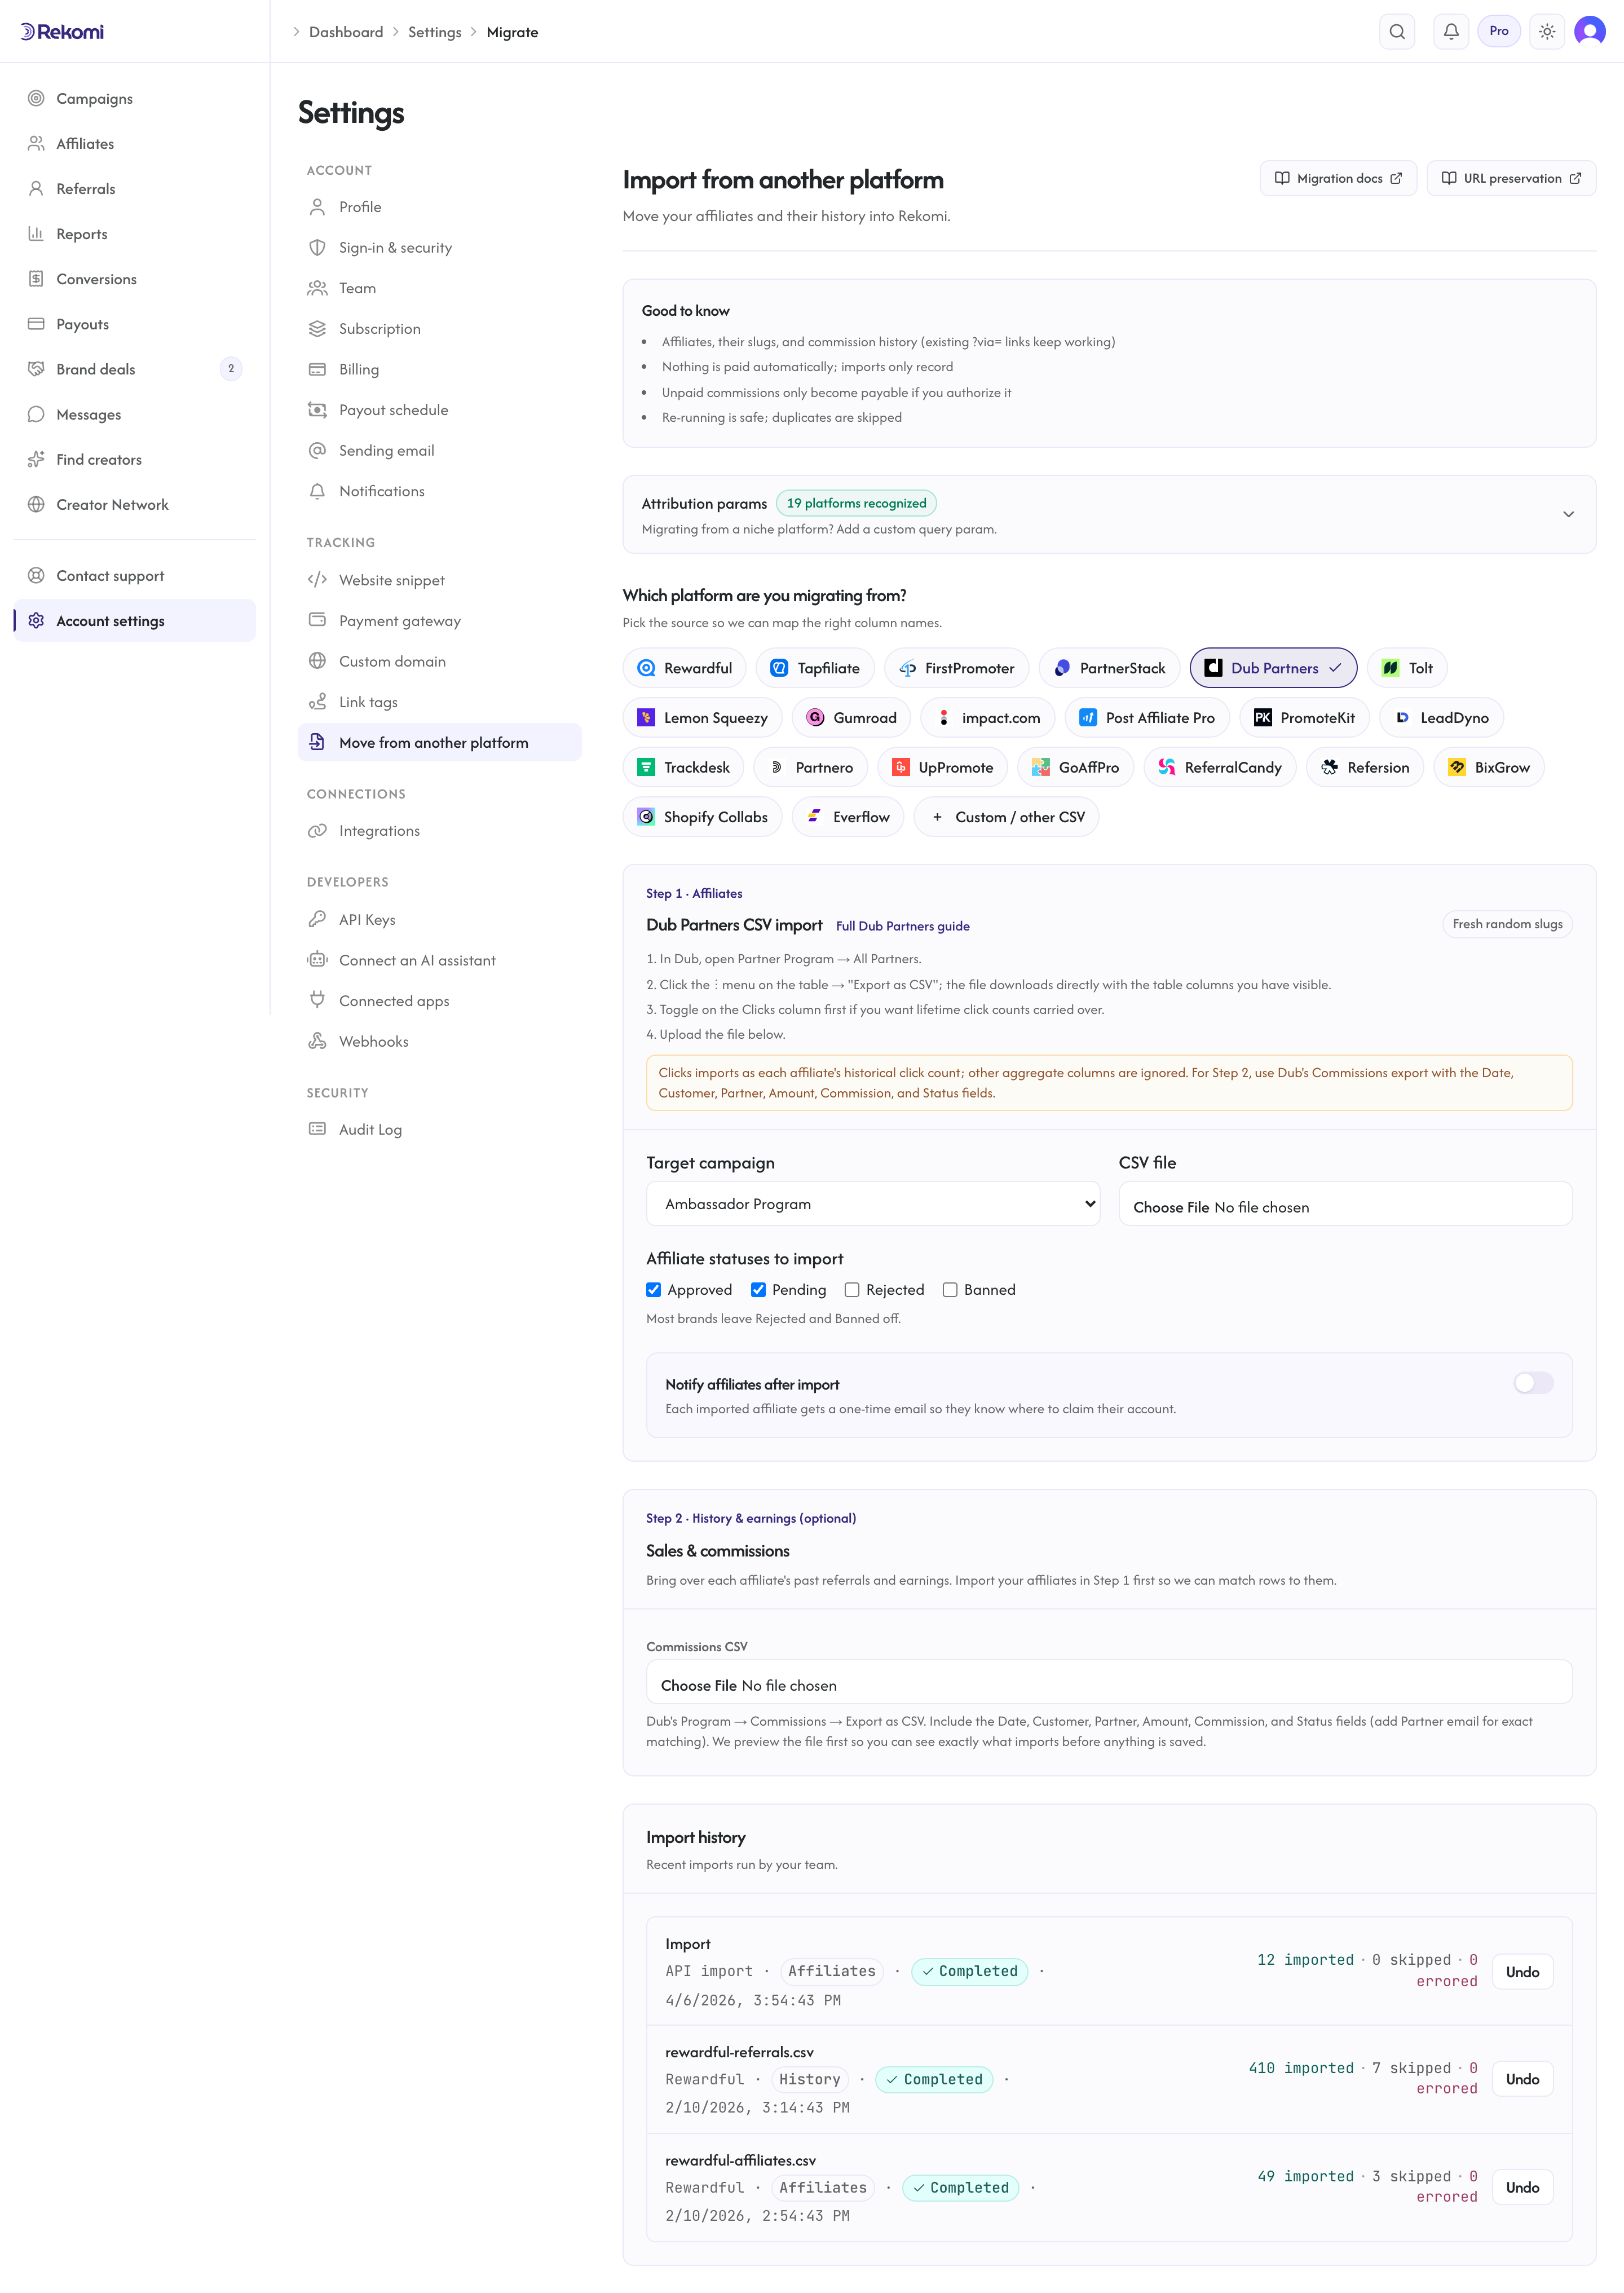
Task: Choose PartnerStack as source platform
Action: [x=1109, y=668]
